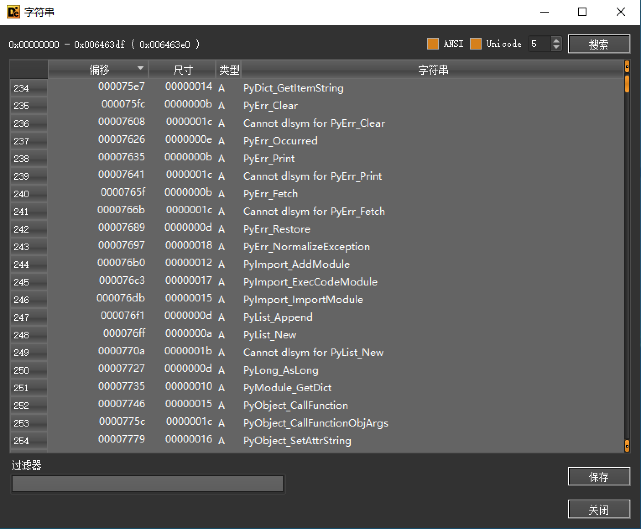Click size cell 0000000e

click(189, 139)
